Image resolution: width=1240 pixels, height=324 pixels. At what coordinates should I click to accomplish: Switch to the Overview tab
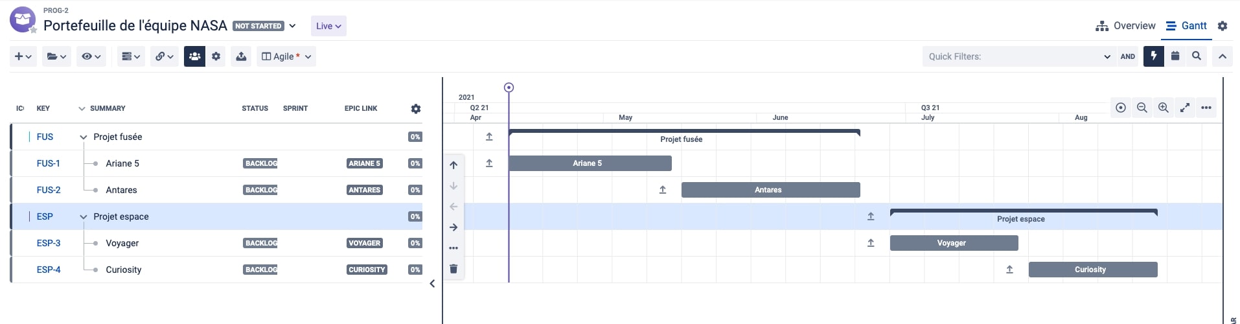(1125, 26)
